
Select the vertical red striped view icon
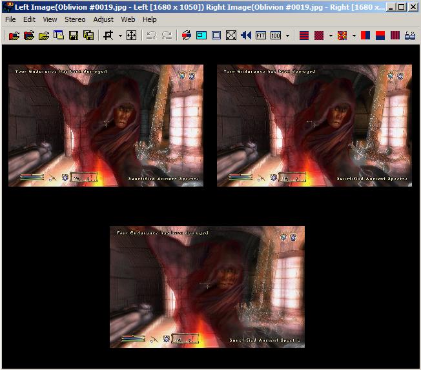click(x=395, y=36)
